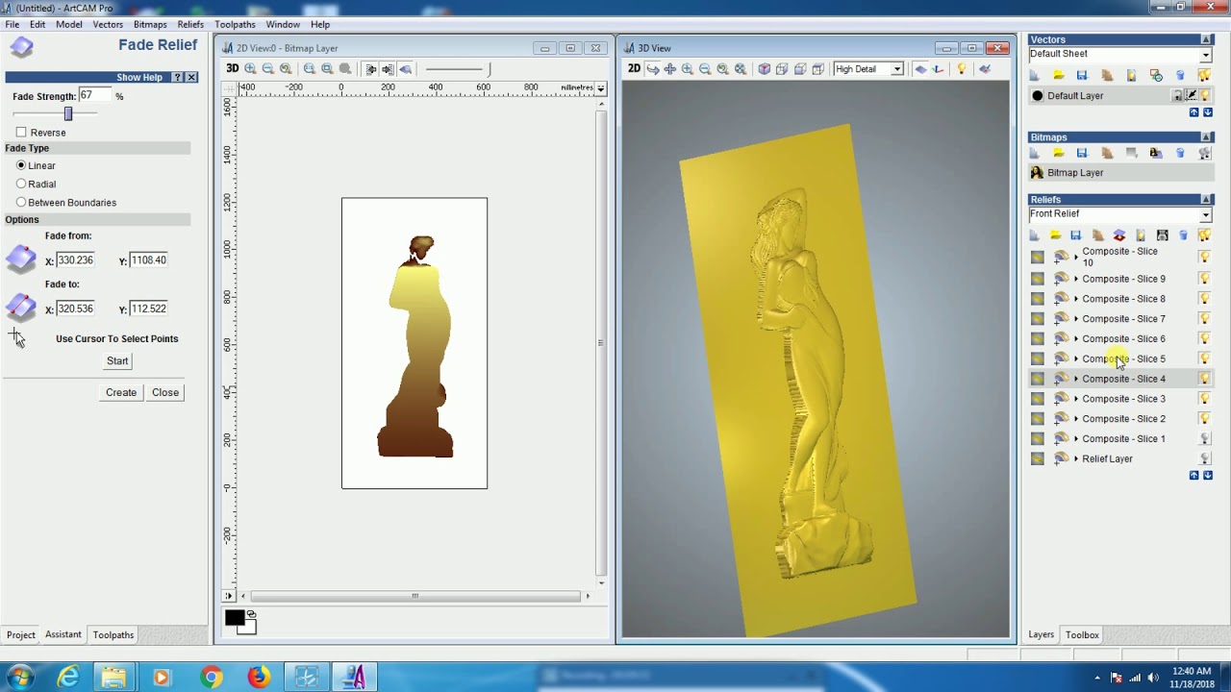1231x692 pixels.
Task: Click the black primary colour swatch
Action: point(234,618)
